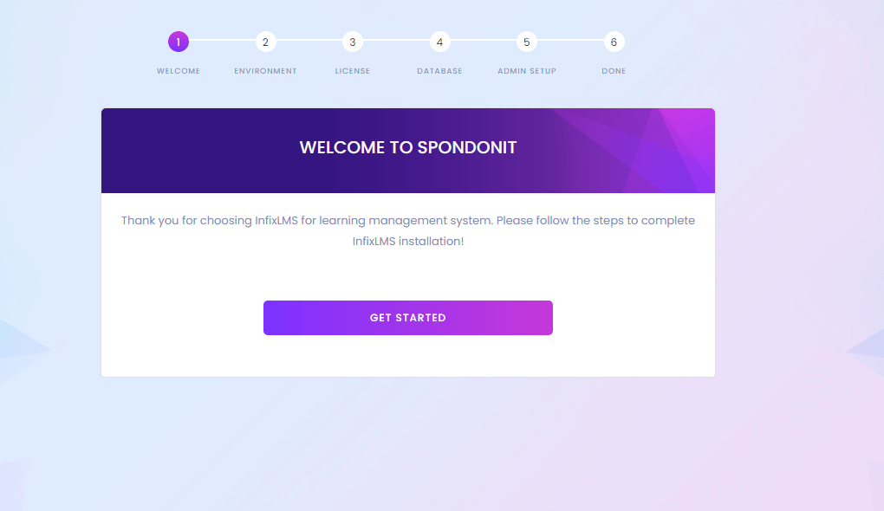Go to the DATABASE step label

(439, 71)
